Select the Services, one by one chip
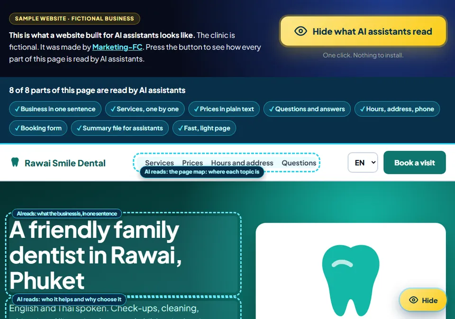This screenshot has width=455, height=319. (x=145, y=109)
